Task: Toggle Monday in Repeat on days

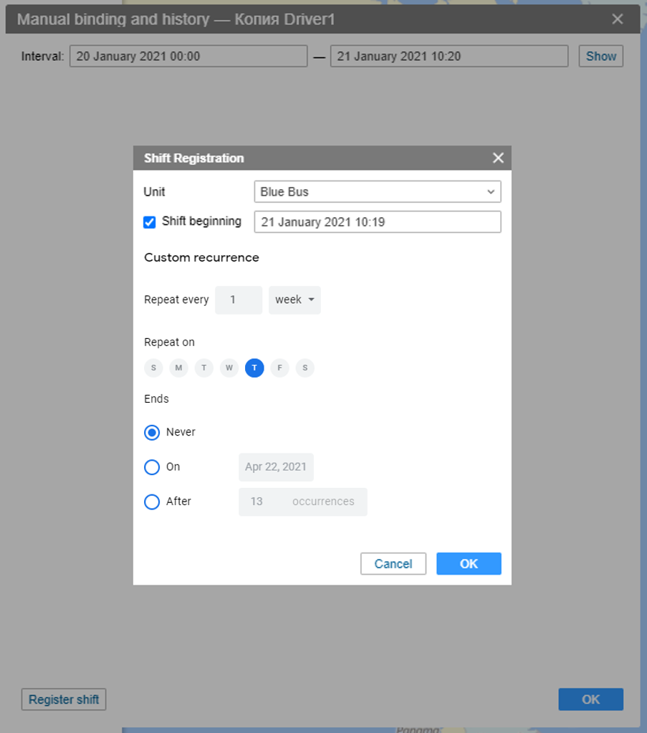Action: click(178, 368)
